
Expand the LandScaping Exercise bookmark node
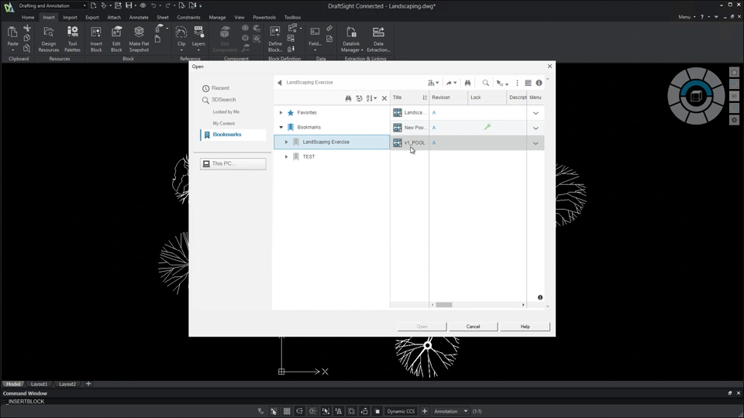(286, 142)
